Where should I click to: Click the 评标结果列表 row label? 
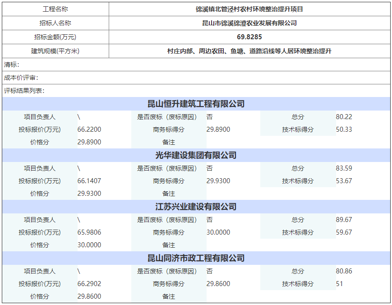(24, 91)
